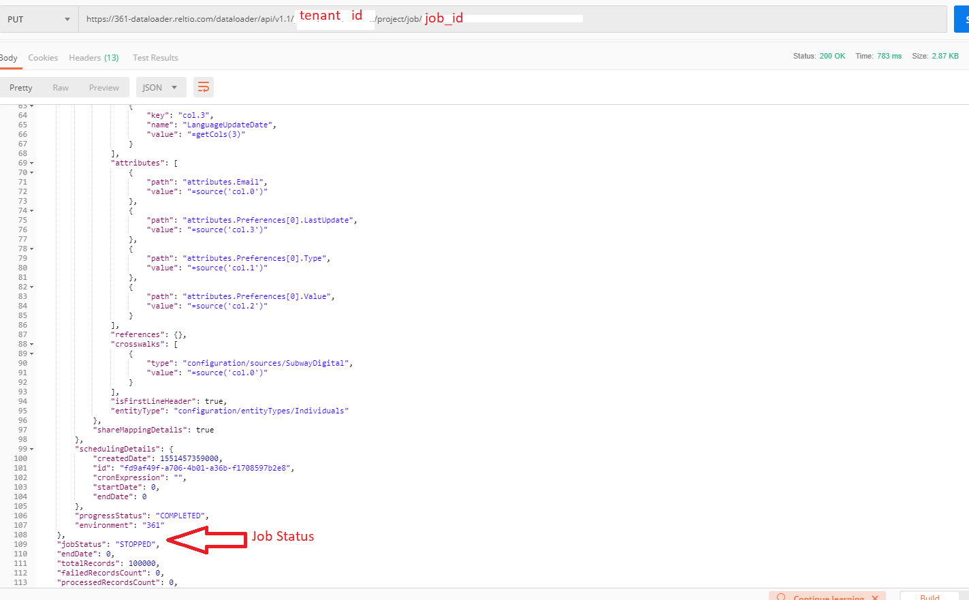Click the "col.3" key value on line 64
969x600 pixels.
pyautogui.click(x=195, y=115)
